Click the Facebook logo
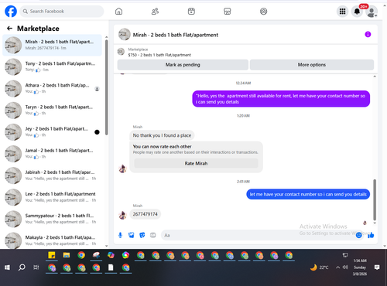This screenshot has height=286, width=387. point(11,12)
